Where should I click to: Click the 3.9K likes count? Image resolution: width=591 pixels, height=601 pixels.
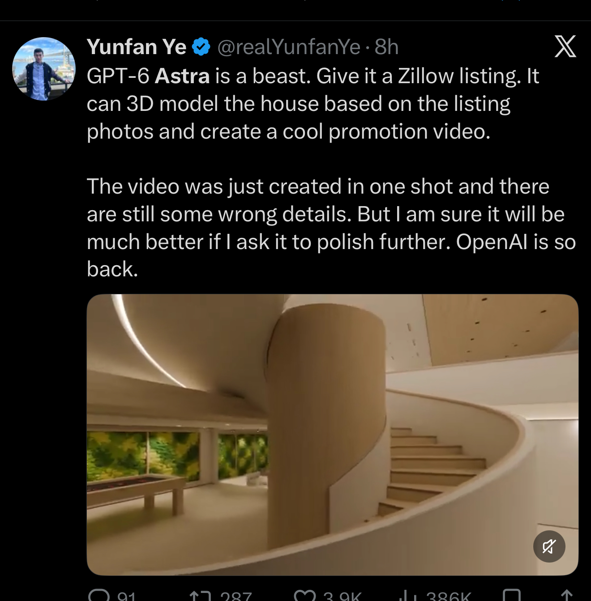tap(342, 596)
